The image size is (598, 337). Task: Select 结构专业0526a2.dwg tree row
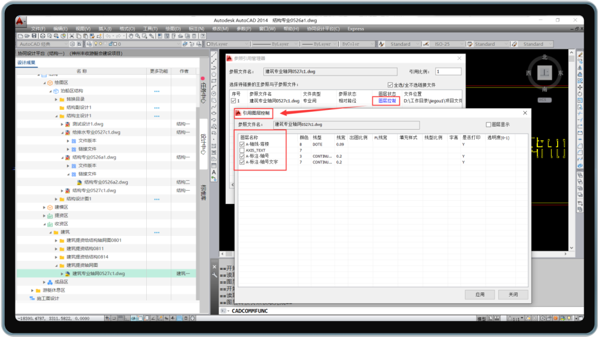107,182
